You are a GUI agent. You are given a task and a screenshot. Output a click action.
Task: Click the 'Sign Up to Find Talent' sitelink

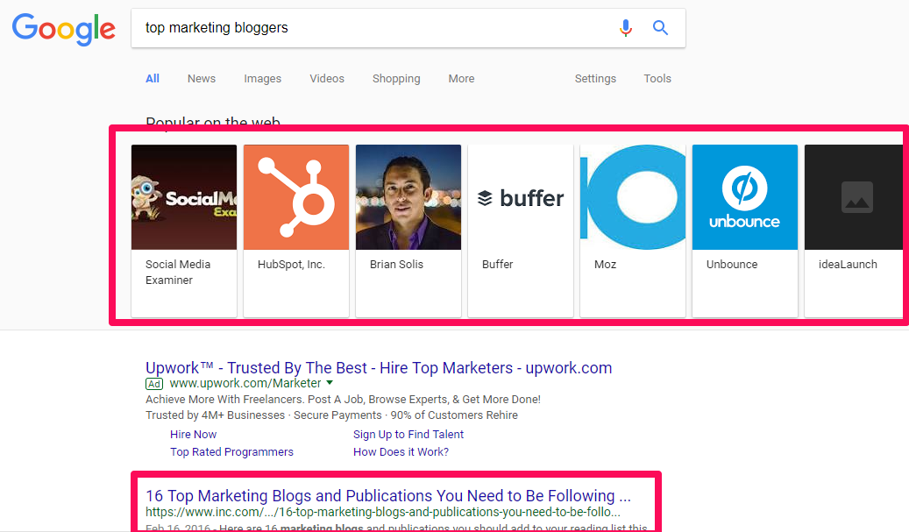click(408, 435)
